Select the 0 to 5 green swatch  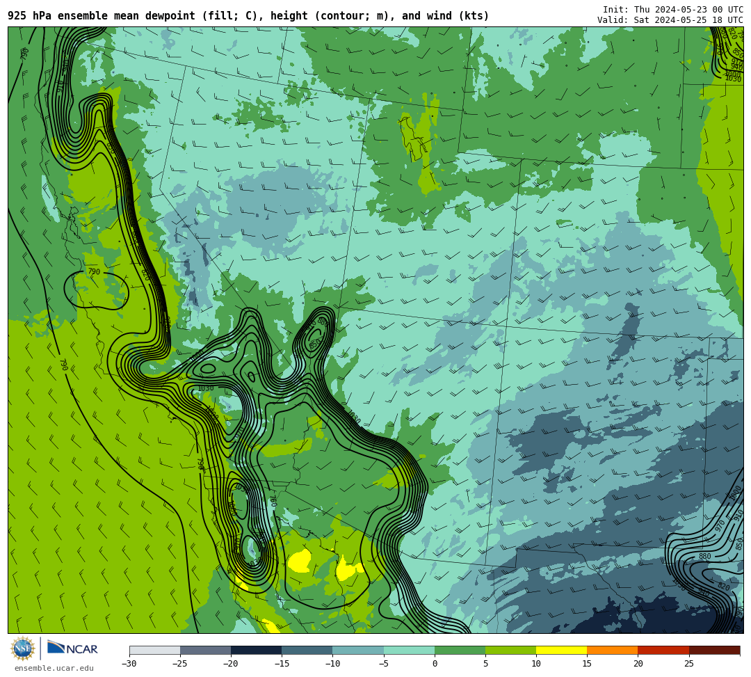coord(460,650)
